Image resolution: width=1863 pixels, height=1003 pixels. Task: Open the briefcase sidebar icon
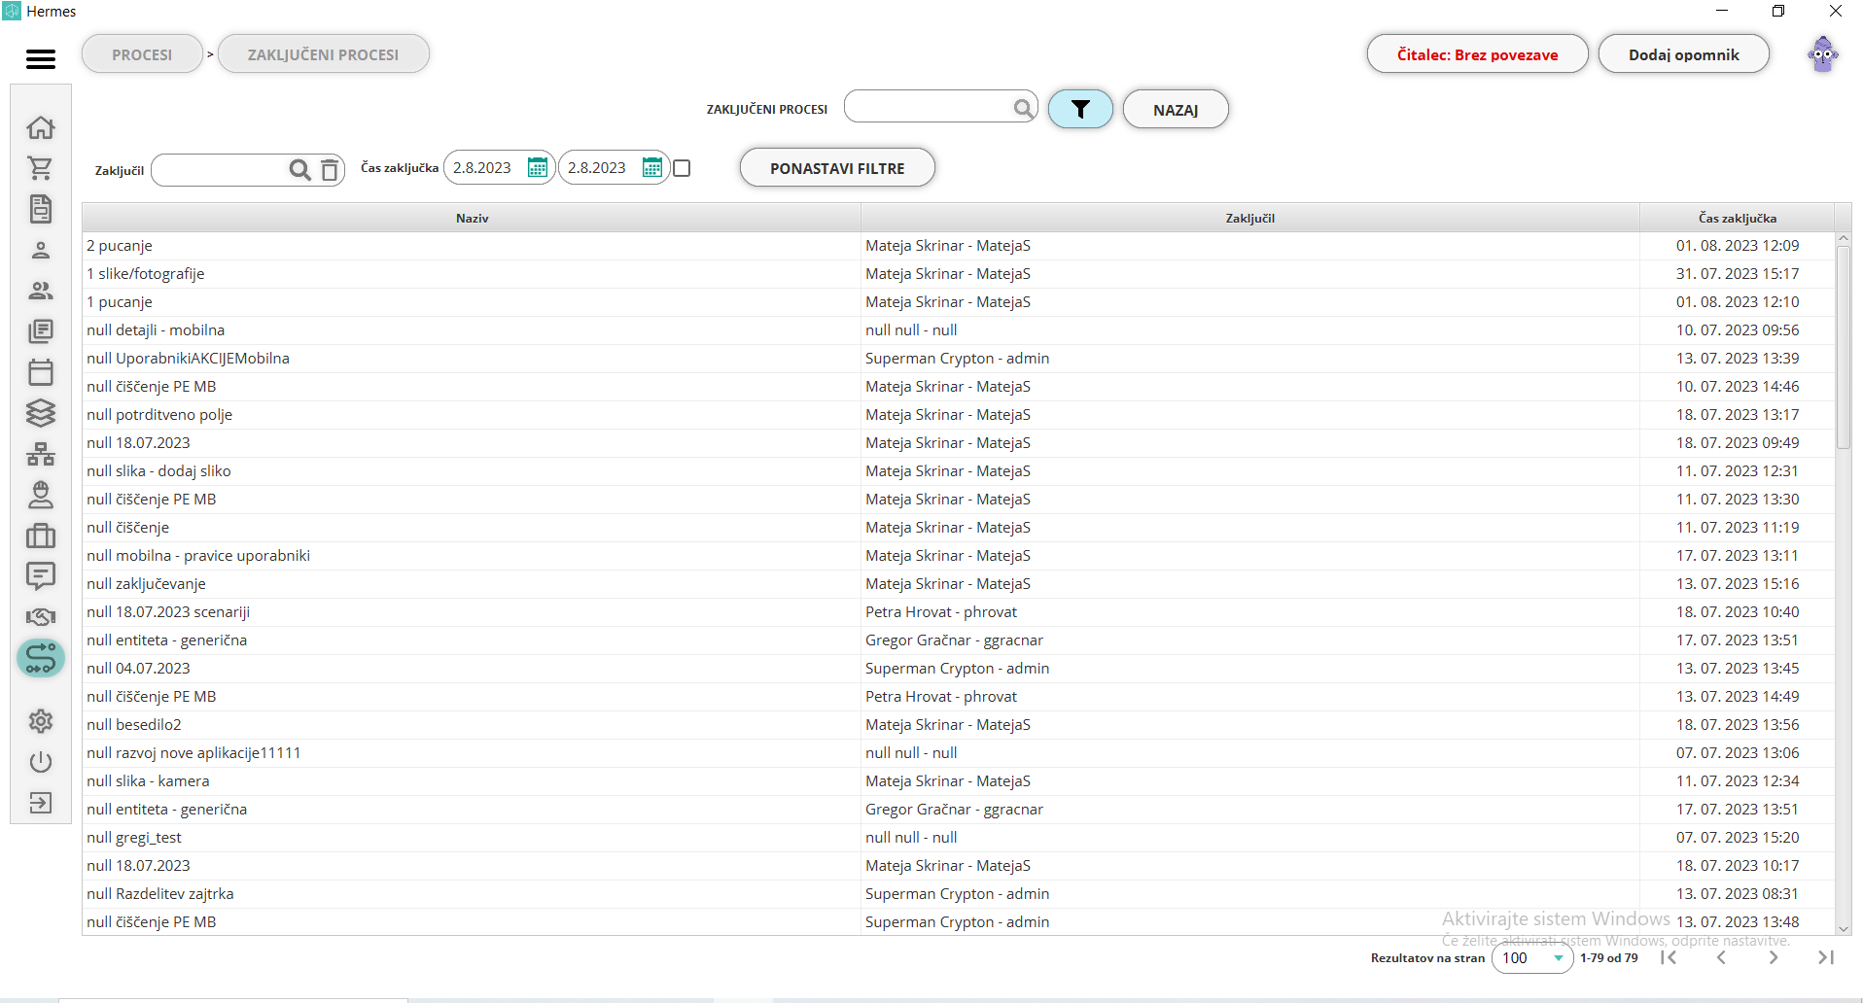[41, 536]
